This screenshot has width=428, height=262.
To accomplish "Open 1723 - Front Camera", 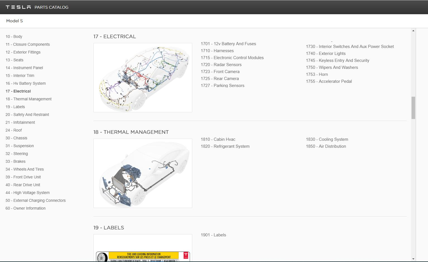I will [x=220, y=72].
